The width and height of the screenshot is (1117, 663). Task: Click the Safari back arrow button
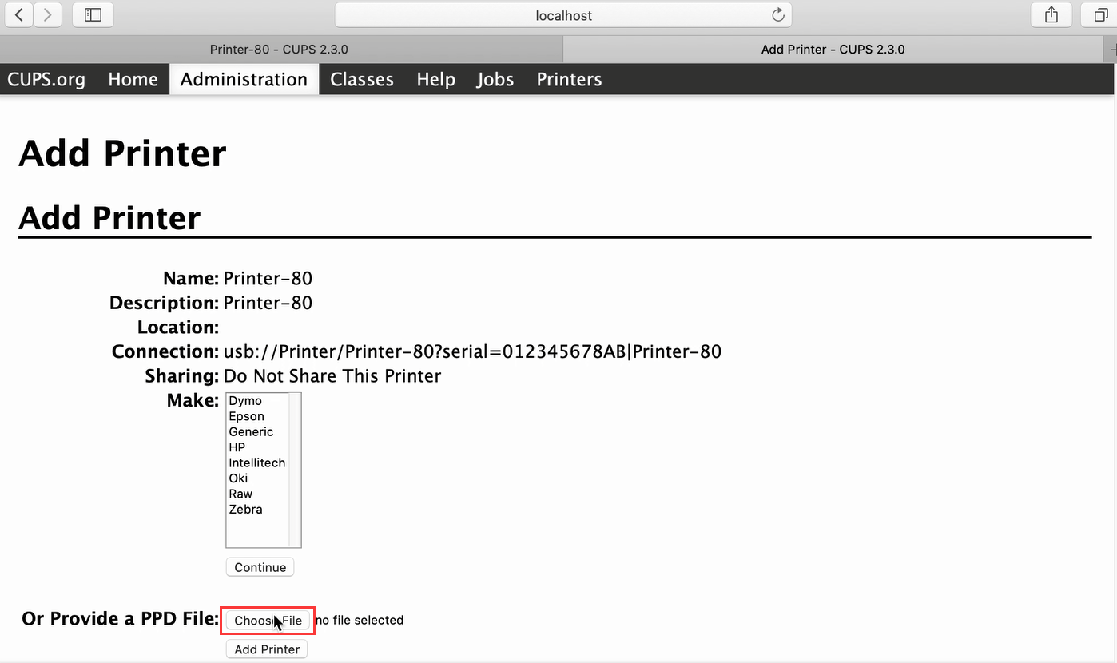pos(19,14)
